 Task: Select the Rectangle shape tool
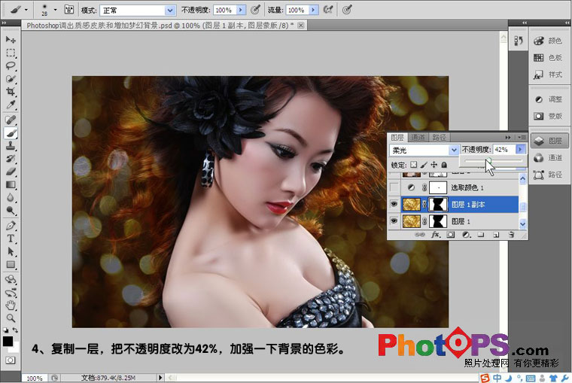11,264
